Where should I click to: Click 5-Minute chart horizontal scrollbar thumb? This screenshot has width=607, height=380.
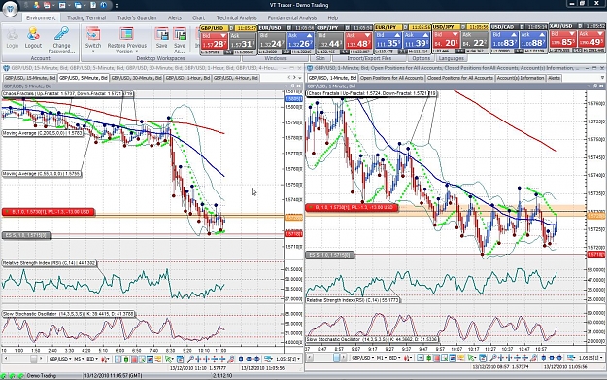coord(34,359)
